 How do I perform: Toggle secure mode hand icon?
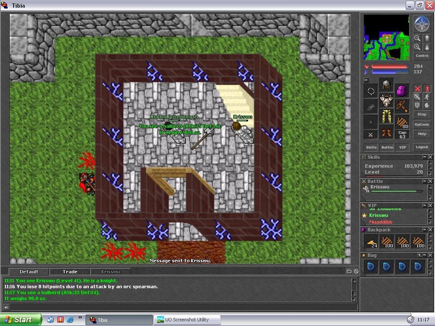[x=427, y=105]
